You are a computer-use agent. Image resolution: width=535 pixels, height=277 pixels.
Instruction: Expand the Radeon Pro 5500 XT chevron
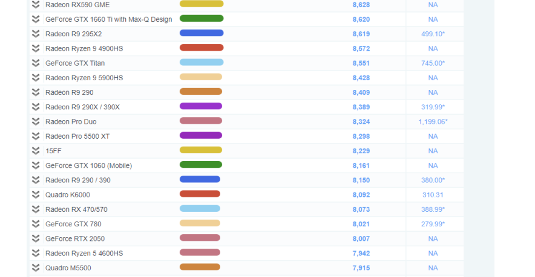(x=36, y=136)
